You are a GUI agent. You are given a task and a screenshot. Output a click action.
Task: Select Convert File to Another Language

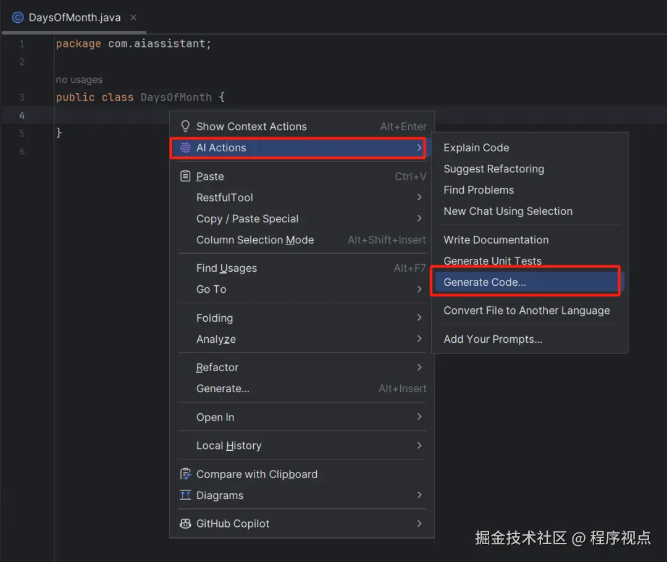tap(530, 311)
